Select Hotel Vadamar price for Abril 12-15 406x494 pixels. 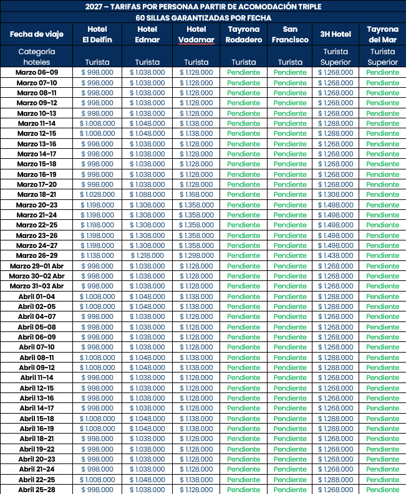(x=196, y=388)
